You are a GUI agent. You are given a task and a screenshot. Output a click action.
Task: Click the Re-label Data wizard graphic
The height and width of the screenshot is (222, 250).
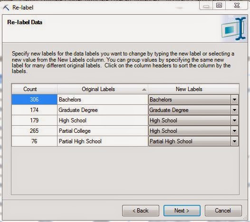tap(234, 28)
